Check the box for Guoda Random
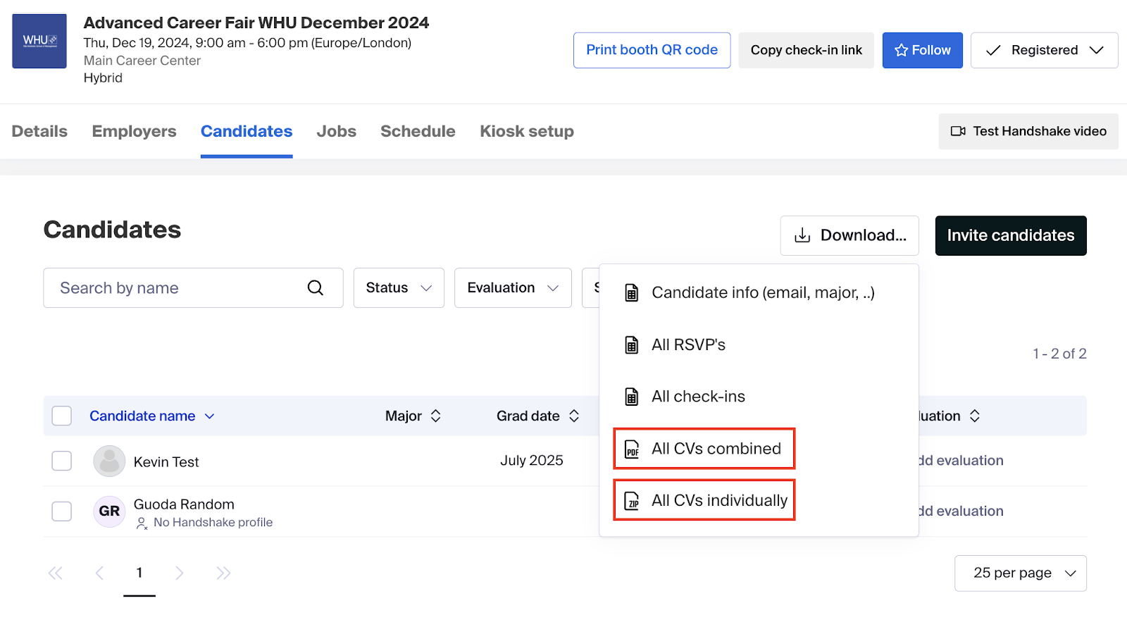Viewport: 1127px width, 627px height. pyautogui.click(x=62, y=511)
